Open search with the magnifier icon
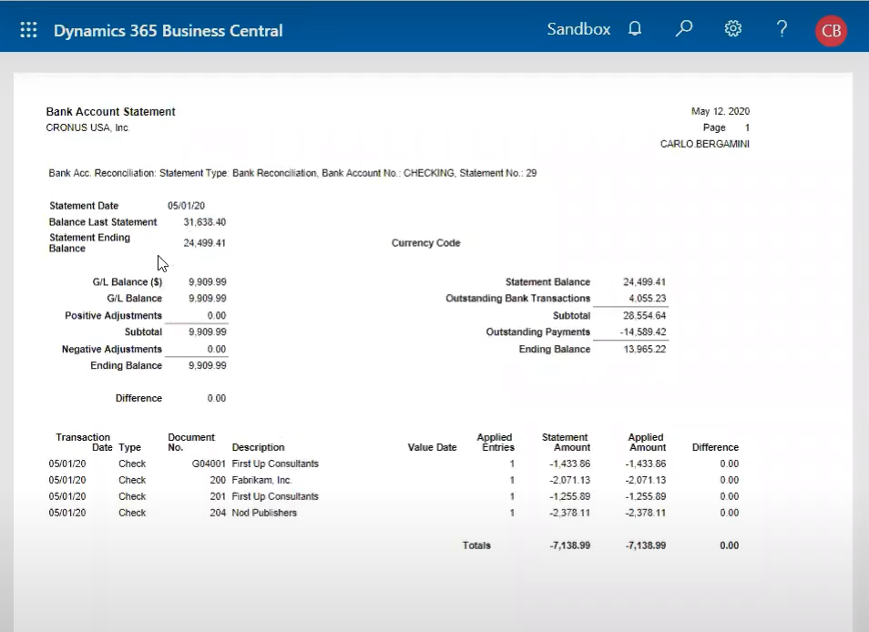This screenshot has height=632, width=869. point(684,28)
